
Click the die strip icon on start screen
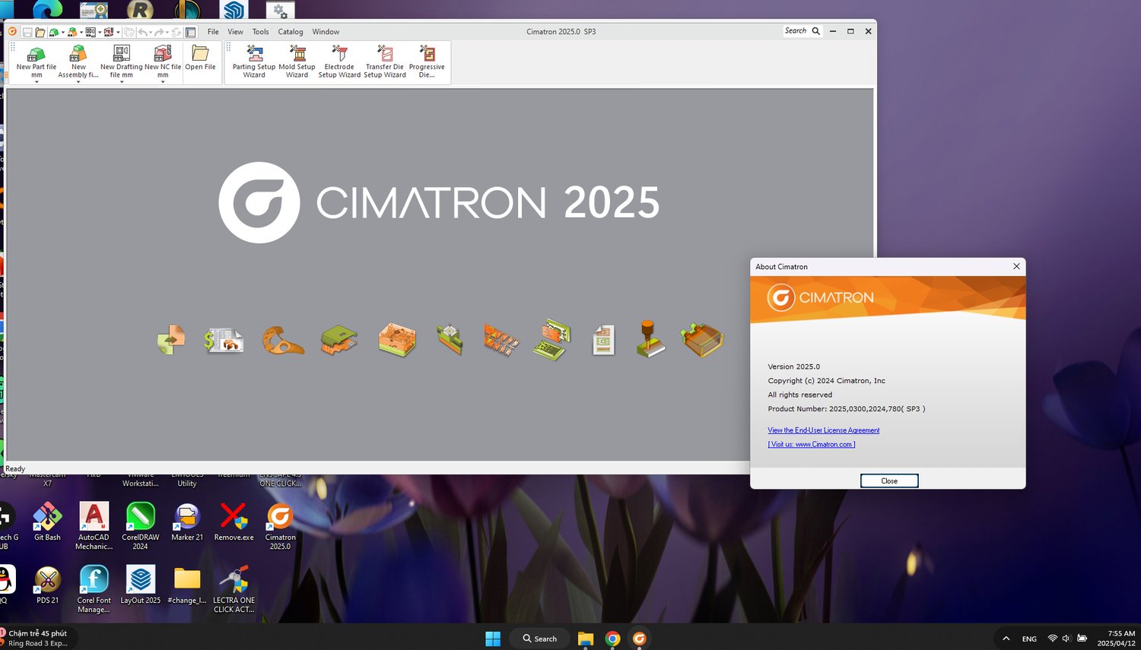tap(501, 340)
